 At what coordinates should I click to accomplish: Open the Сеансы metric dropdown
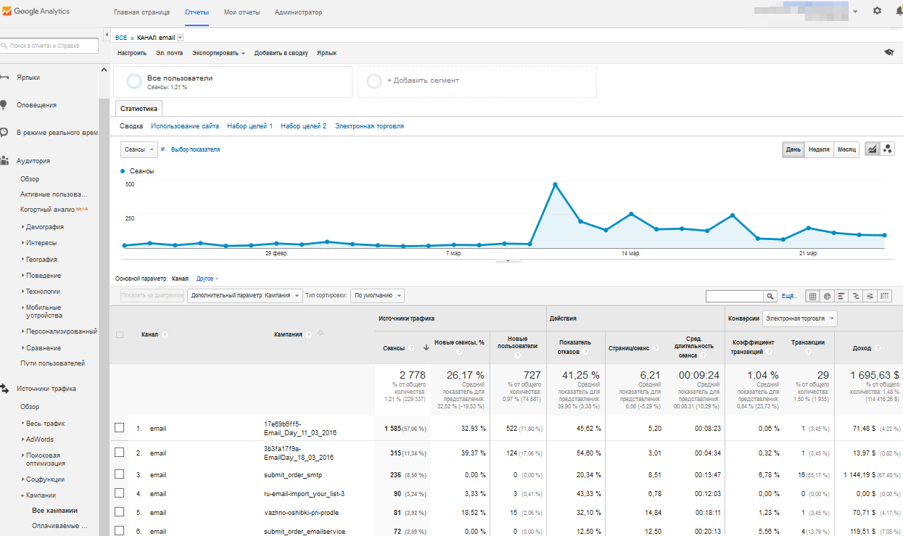[x=139, y=149]
